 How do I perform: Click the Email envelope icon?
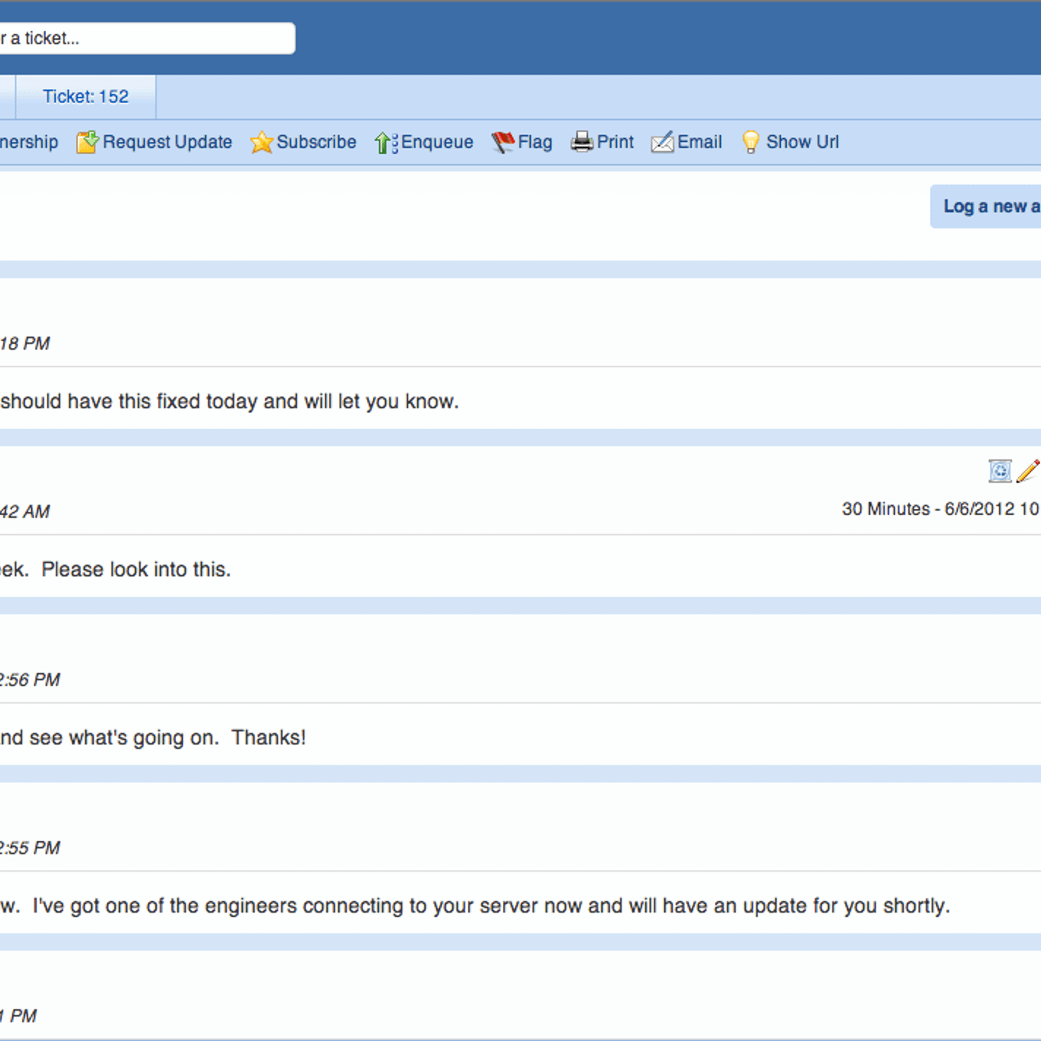click(662, 142)
